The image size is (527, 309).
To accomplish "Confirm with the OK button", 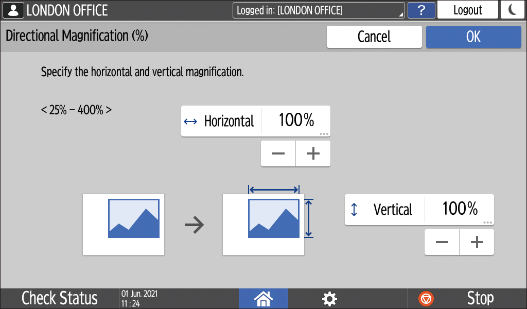I will [x=473, y=37].
